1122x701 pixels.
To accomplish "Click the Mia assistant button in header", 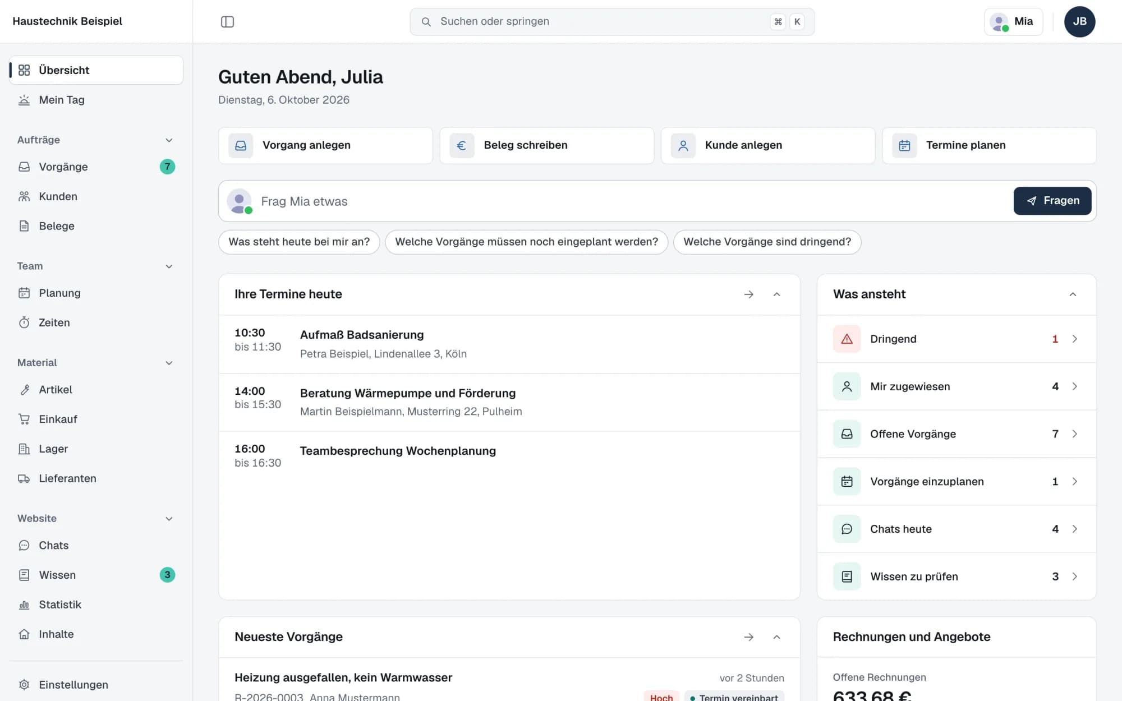I will 1013,21.
